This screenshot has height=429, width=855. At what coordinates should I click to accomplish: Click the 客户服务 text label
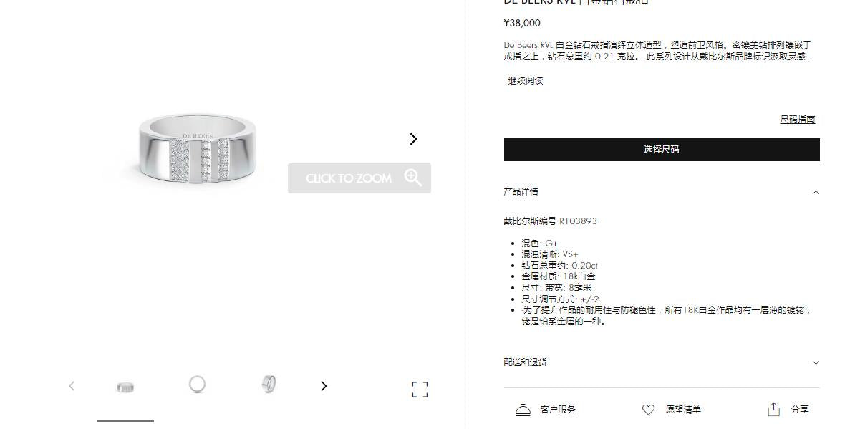click(x=558, y=410)
